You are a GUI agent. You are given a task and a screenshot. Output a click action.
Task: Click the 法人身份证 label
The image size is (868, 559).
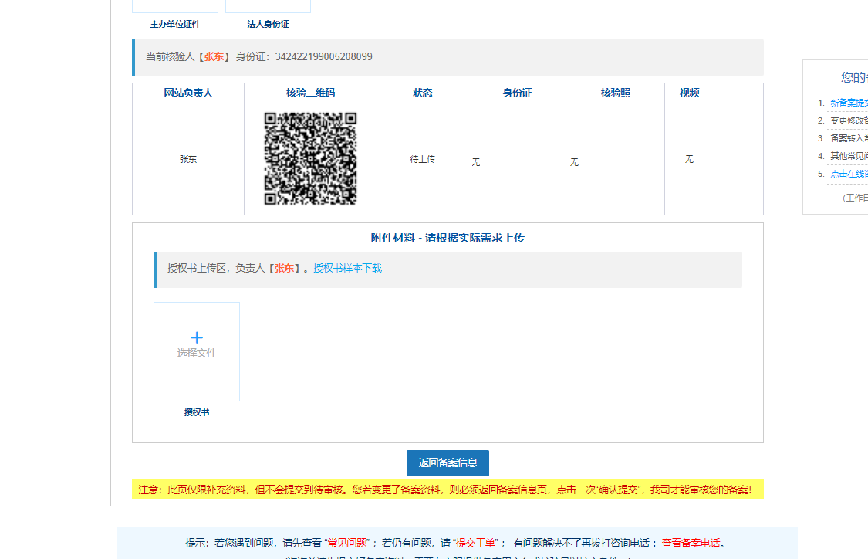268,25
